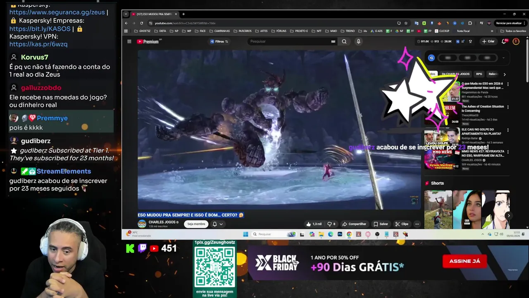Like the video with 1,3 mil likes

click(314, 224)
